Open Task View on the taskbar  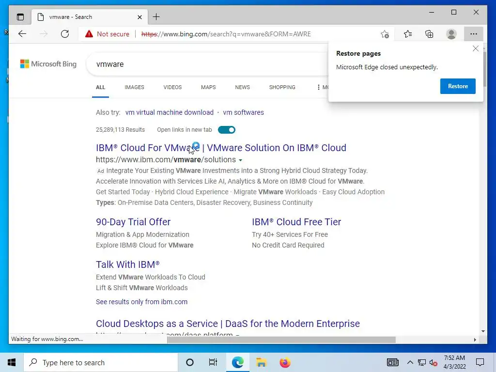pyautogui.click(x=213, y=362)
